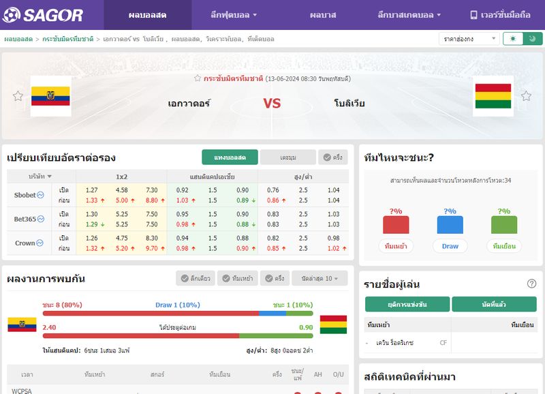Favorite Bolivia with the right star
Image resolution: width=545 pixels, height=394 pixels.
tap(526, 96)
